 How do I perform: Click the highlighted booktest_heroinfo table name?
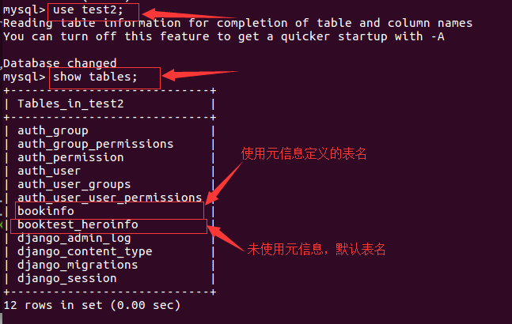click(78, 224)
